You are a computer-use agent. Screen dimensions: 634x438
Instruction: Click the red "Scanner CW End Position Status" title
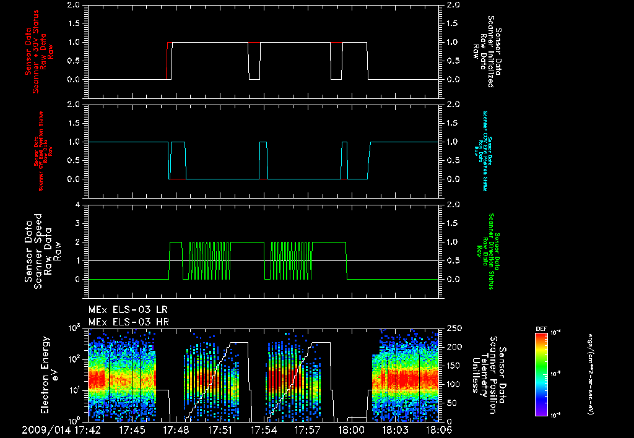coord(41,152)
